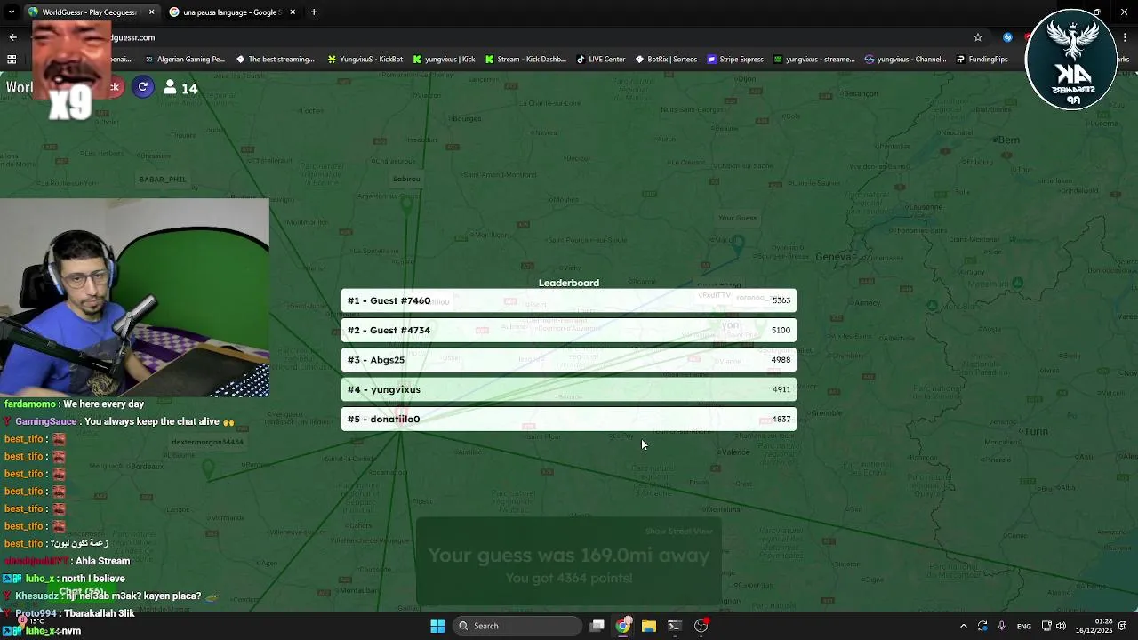This screenshot has height=640, width=1138.
Task: Close the WorldGuessr tab
Action: pos(151,12)
